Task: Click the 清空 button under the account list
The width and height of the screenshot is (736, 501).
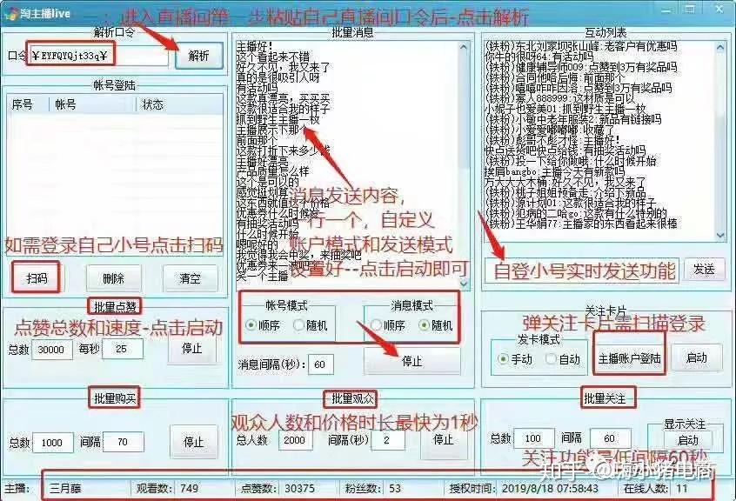Action: pos(191,278)
